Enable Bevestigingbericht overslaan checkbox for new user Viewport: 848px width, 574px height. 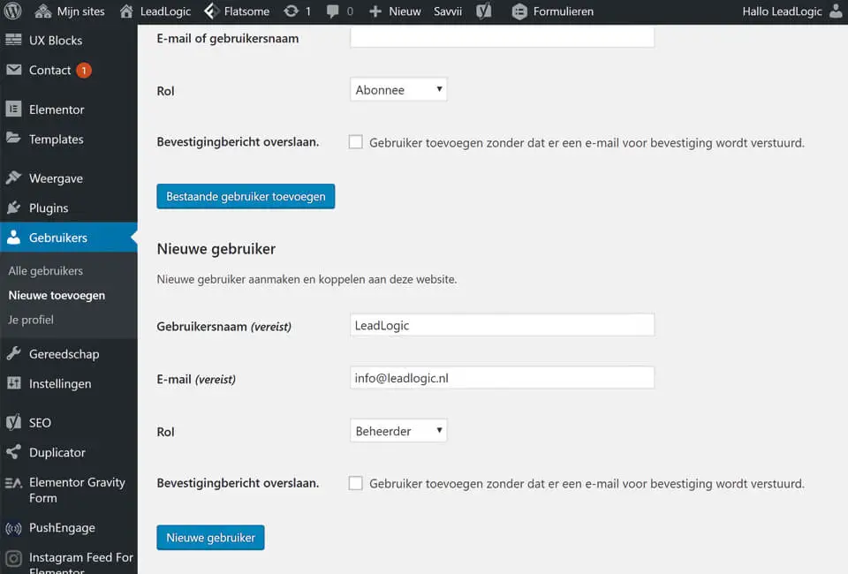click(356, 483)
